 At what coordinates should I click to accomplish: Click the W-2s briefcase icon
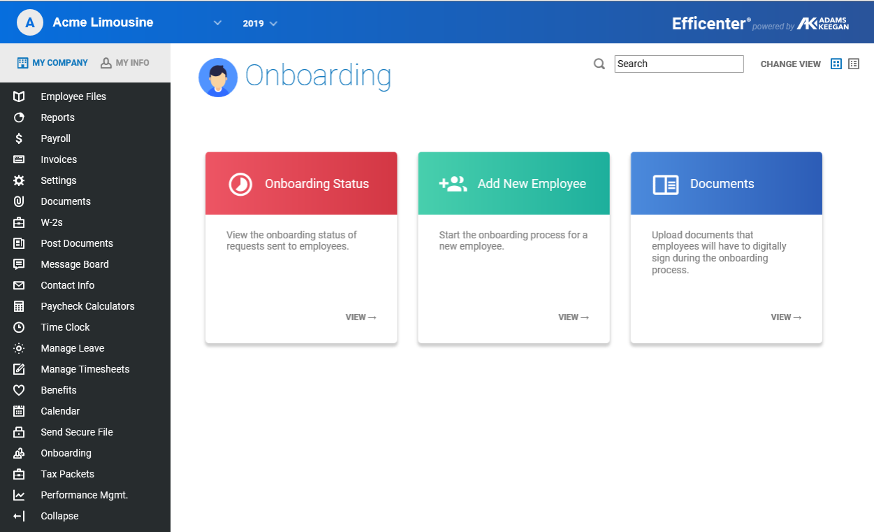click(19, 222)
